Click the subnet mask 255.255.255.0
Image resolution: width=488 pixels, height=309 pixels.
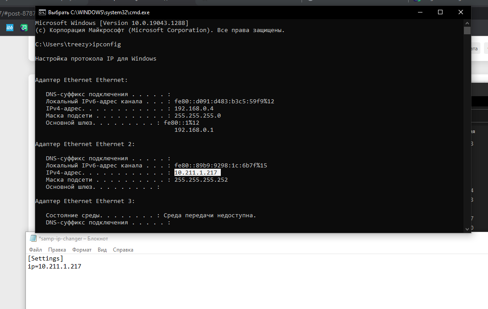pyautogui.click(x=198, y=115)
